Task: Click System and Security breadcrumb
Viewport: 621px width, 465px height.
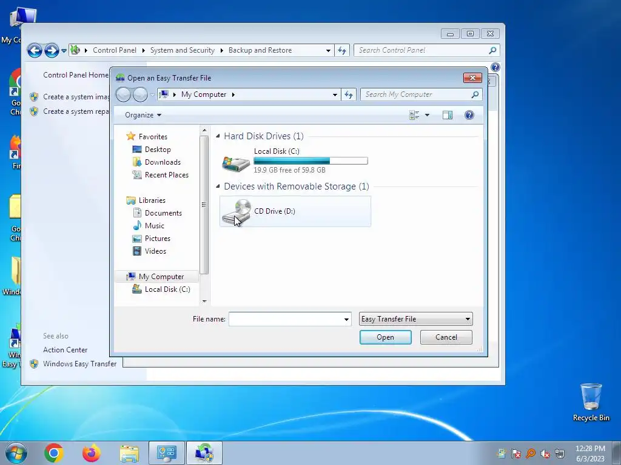Action: (x=182, y=50)
